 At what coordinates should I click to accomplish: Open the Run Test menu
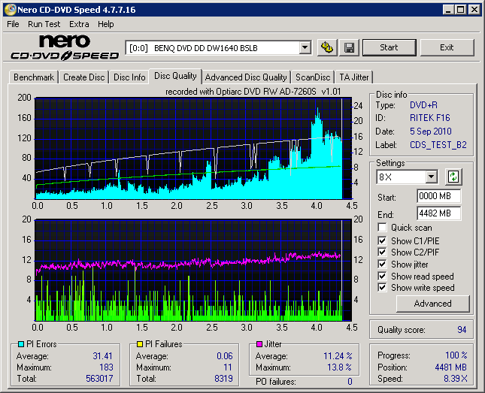click(44, 24)
